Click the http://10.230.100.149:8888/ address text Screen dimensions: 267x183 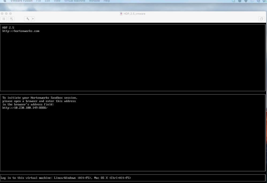click(x=25, y=108)
